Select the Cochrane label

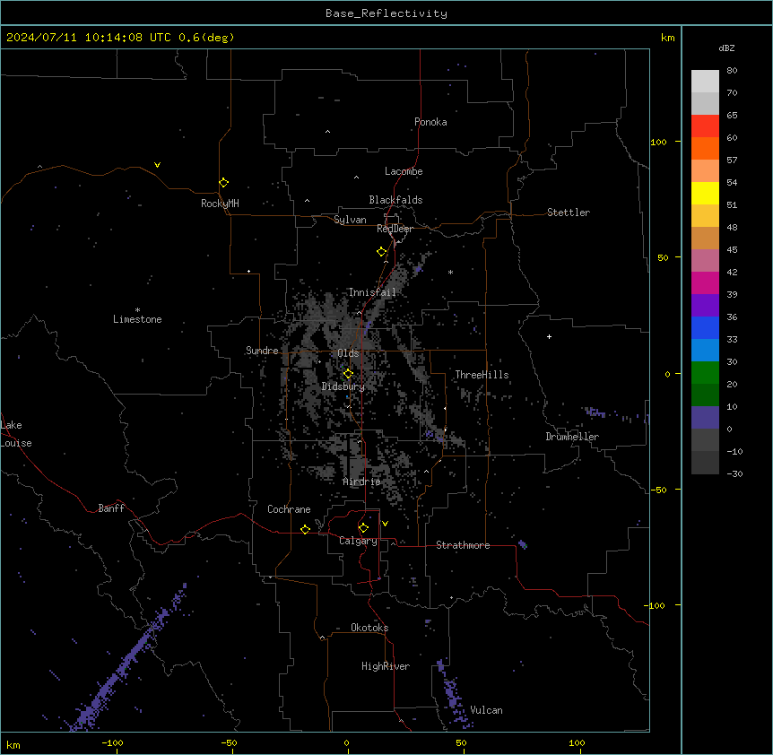coord(289,509)
